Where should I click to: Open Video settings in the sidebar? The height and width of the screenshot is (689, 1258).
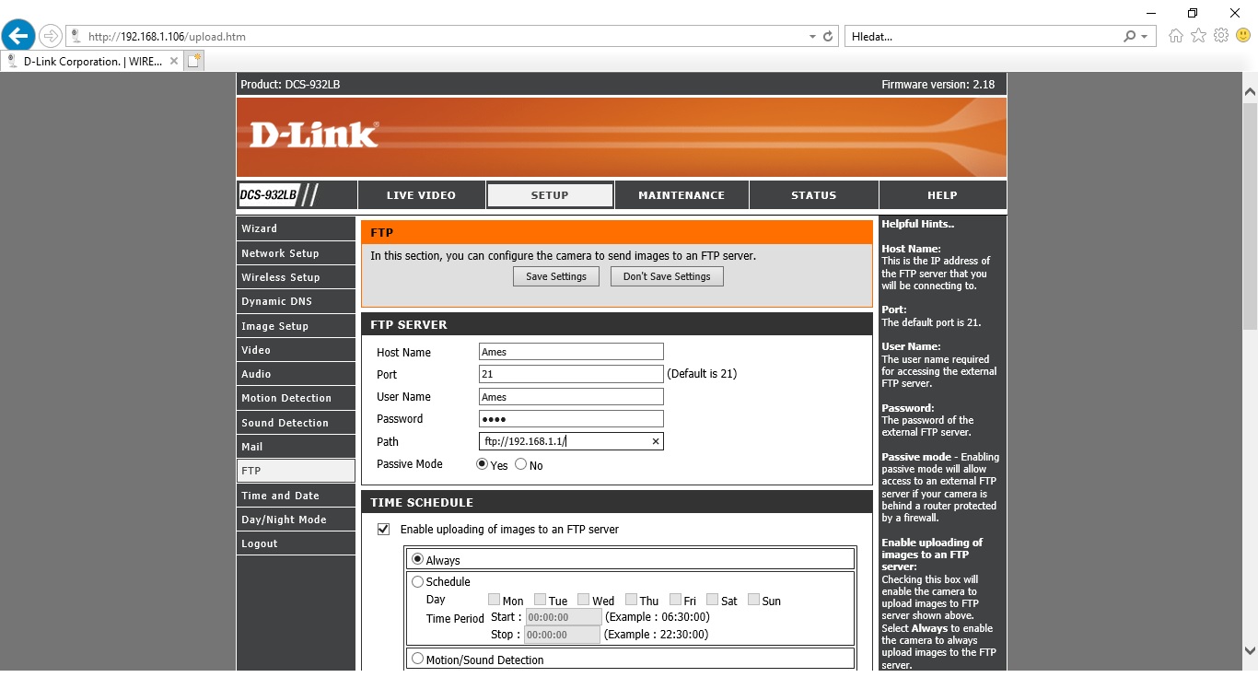[x=296, y=350]
